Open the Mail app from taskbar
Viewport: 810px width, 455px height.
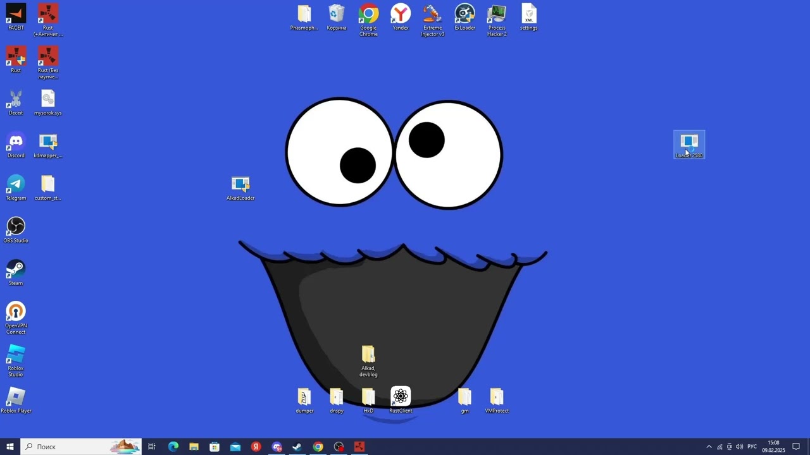coord(235,447)
